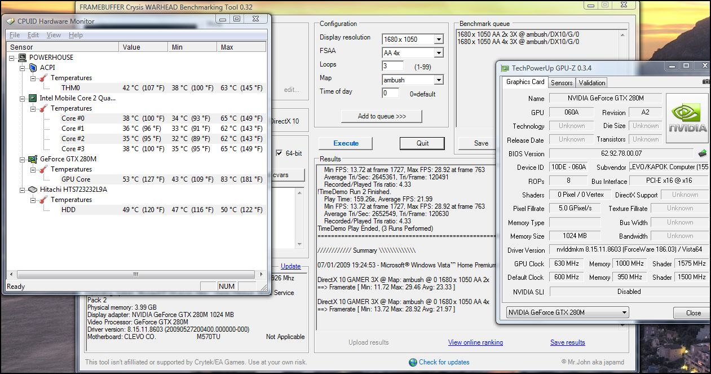Click the Value column header
This screenshot has width=711, height=374.
pos(144,47)
